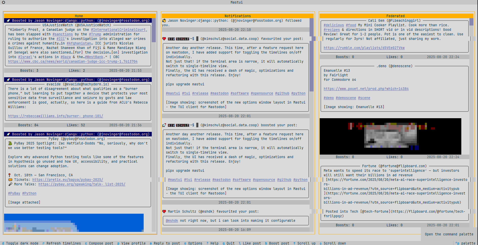Click the location pin icon in the PyBay post

(x=10, y=175)
